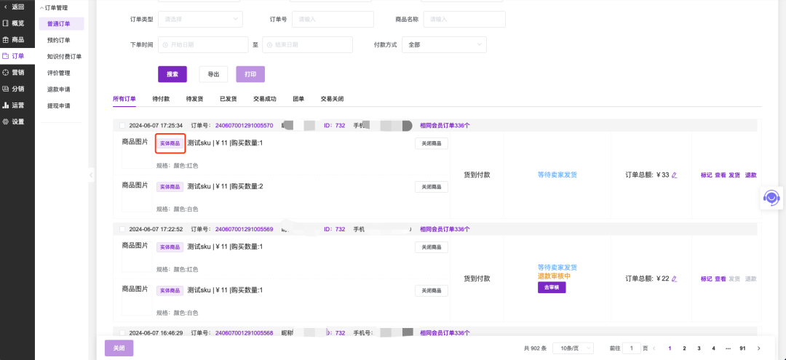Select the 交易成功 tab
Screen dimensions: 786x360
click(x=264, y=98)
